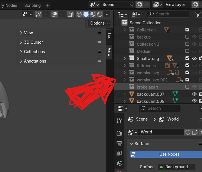202x172 pixels.
Task: Switch to the Scripting workspace tab
Action: point(32,5)
